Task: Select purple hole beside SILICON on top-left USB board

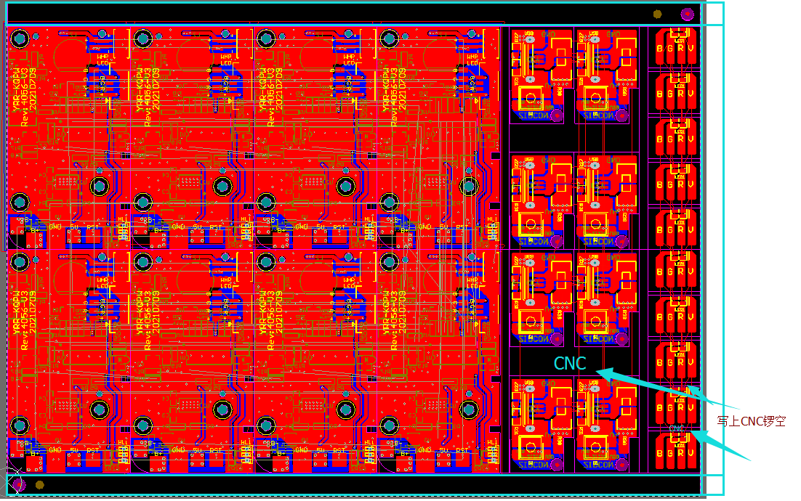Action: [x=557, y=115]
